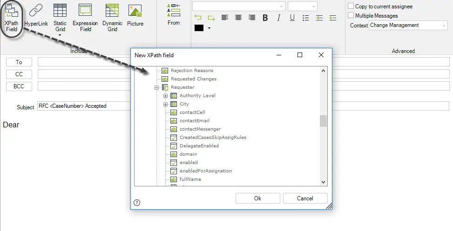Align text left
The image size is (453, 231).
click(225, 18)
